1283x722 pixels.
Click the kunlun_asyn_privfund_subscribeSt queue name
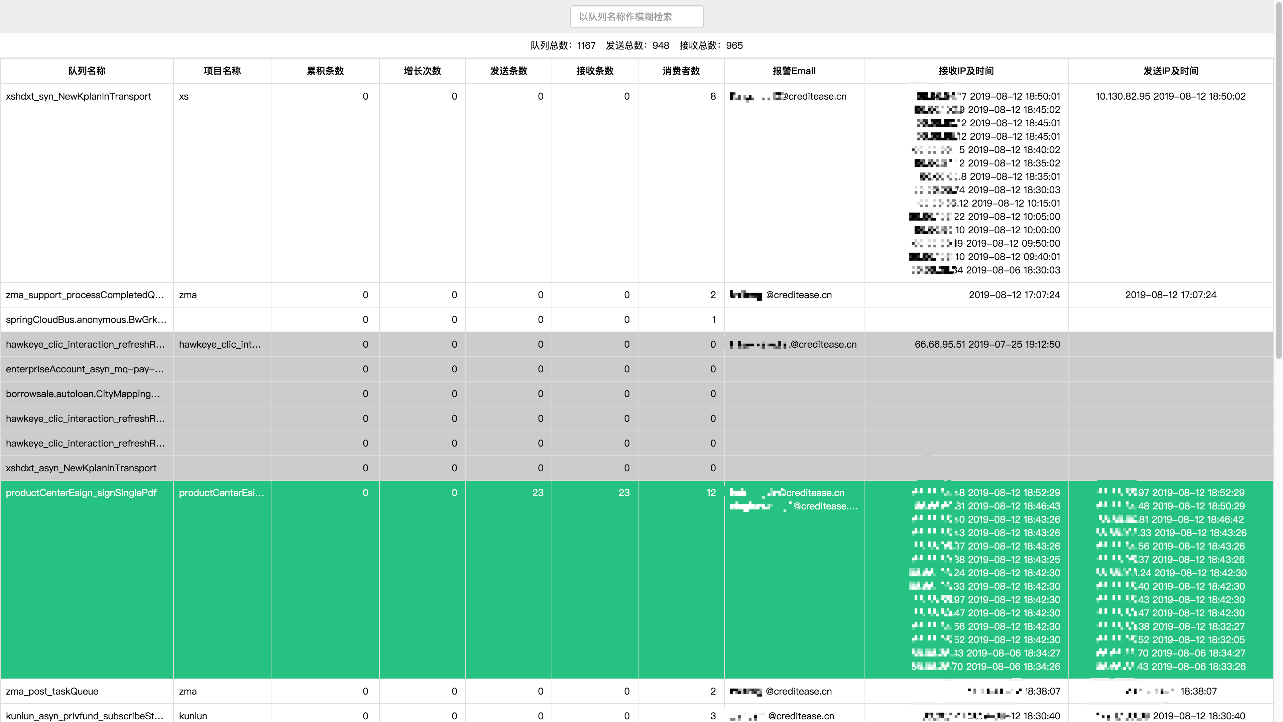(85, 716)
